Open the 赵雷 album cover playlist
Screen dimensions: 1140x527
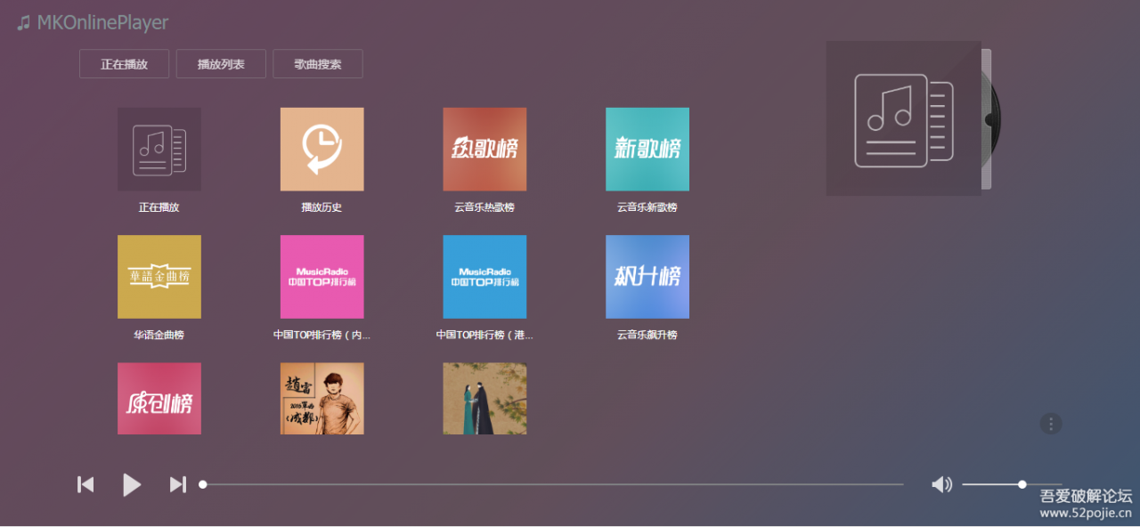(322, 399)
